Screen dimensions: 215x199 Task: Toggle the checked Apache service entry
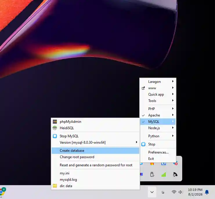point(158,115)
